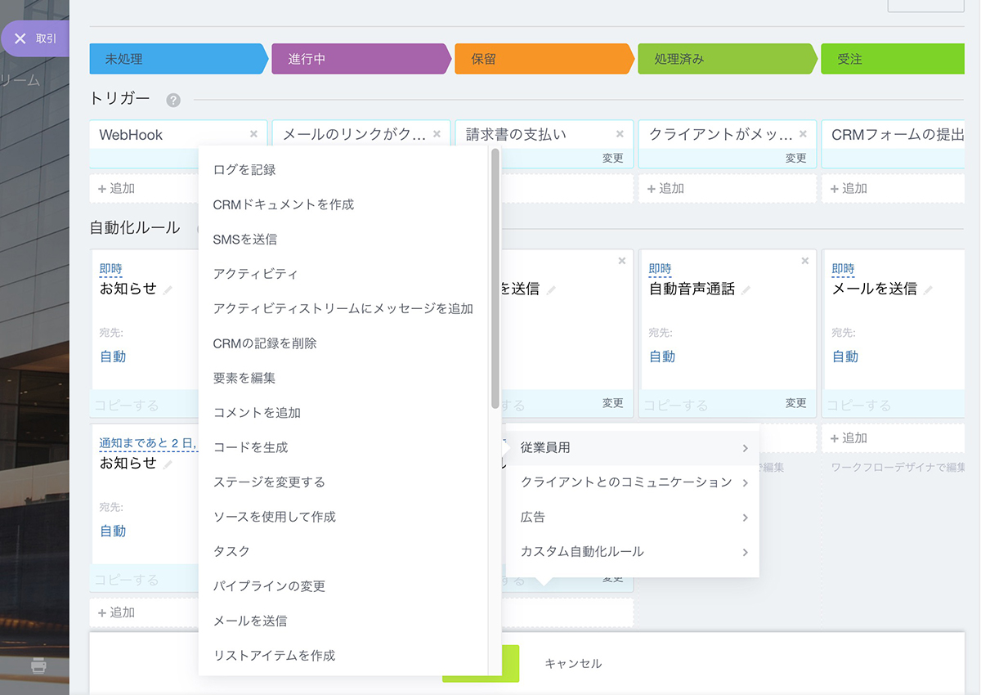Remove the クライアントがメッ… trigger
The width and height of the screenshot is (981, 695).
tap(803, 134)
